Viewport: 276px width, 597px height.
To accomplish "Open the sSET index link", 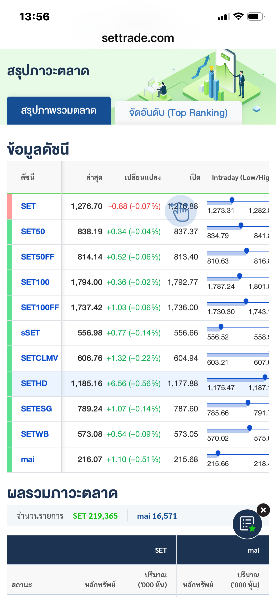I will [x=30, y=333].
